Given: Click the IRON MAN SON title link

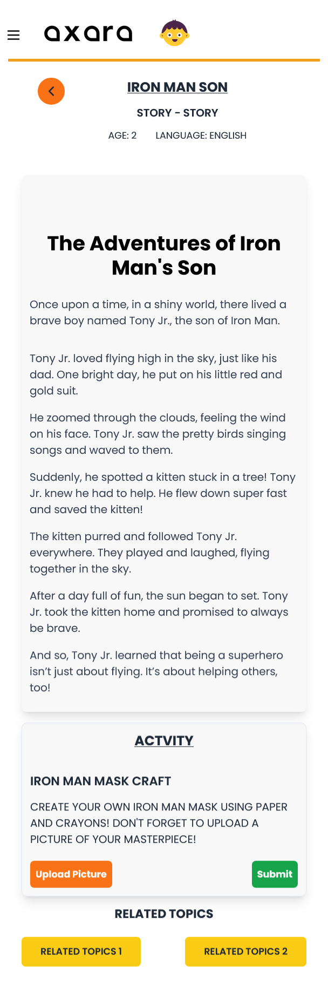Looking at the screenshot, I should [177, 87].
